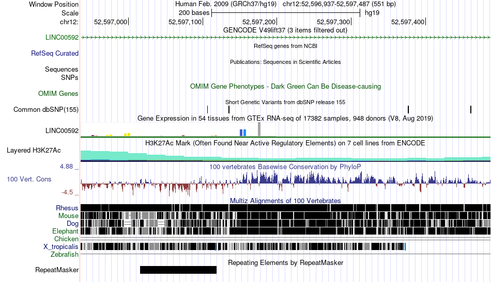
Task: Click Repeating Elements by RepeatMasker title
Action: tap(286, 262)
